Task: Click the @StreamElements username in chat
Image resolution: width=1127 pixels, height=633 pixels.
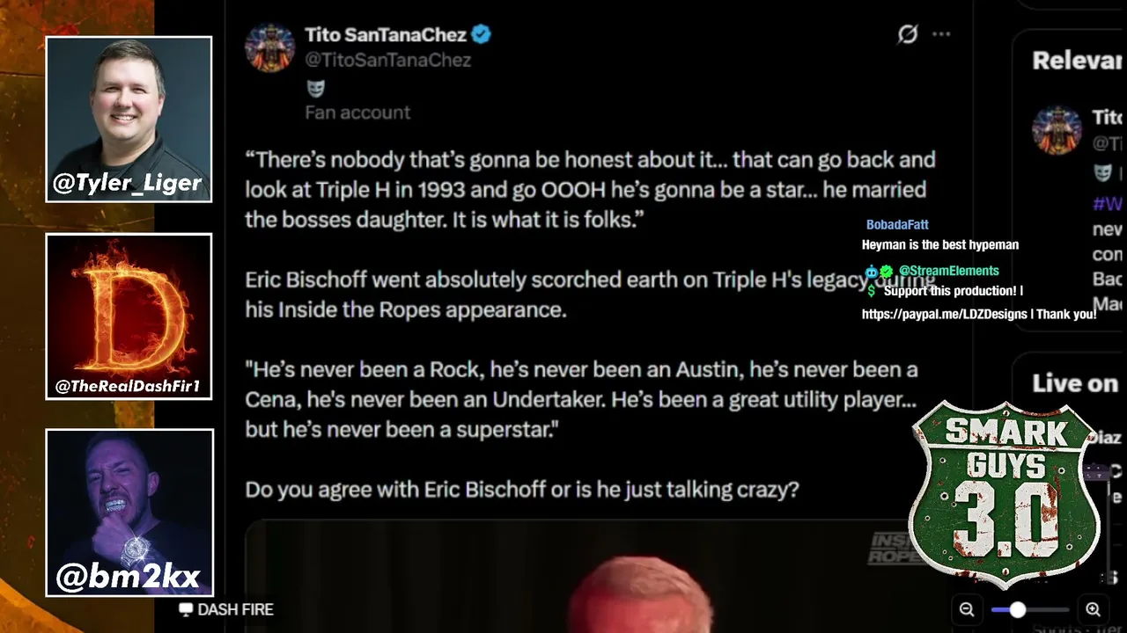Action: point(948,271)
